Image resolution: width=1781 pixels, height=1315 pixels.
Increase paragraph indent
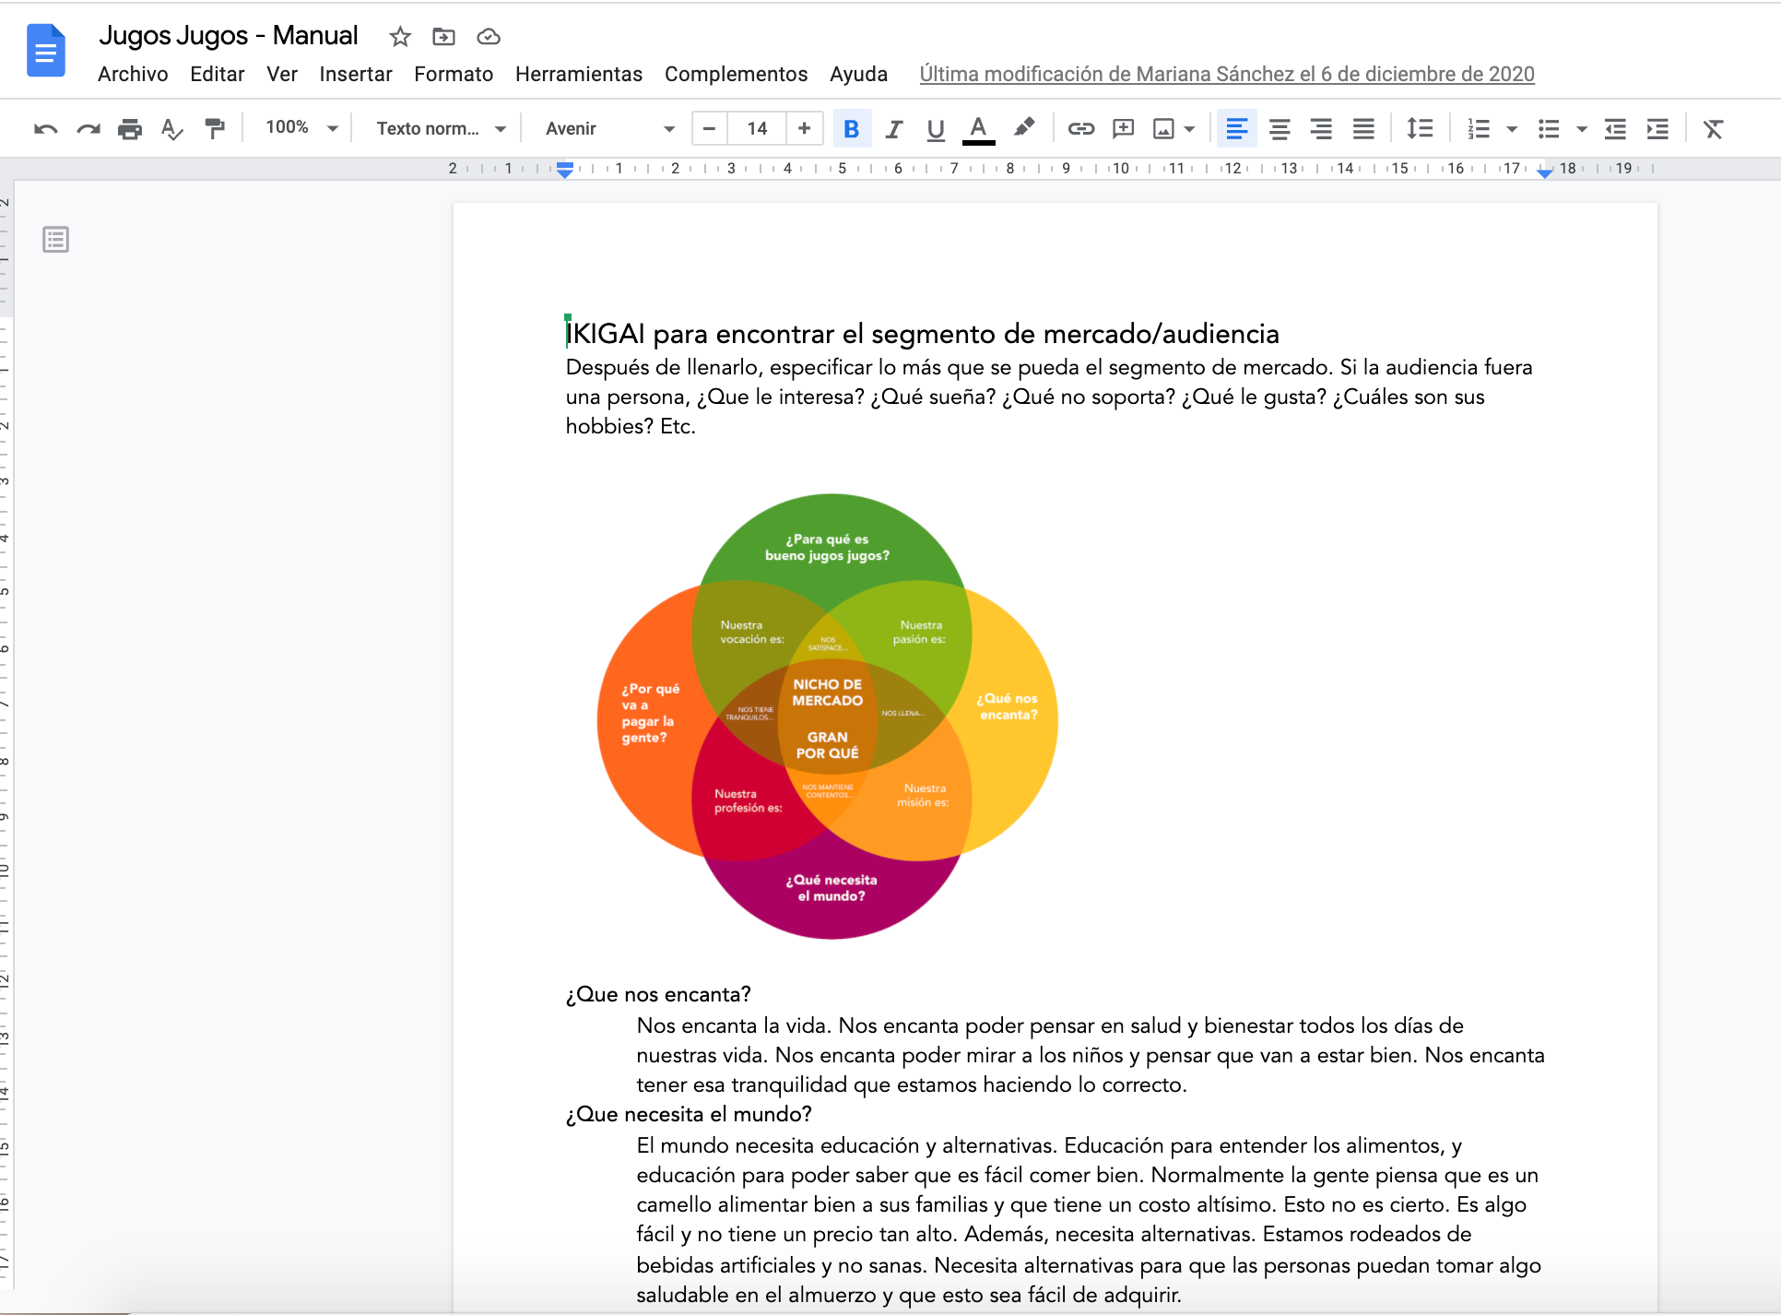click(1657, 129)
